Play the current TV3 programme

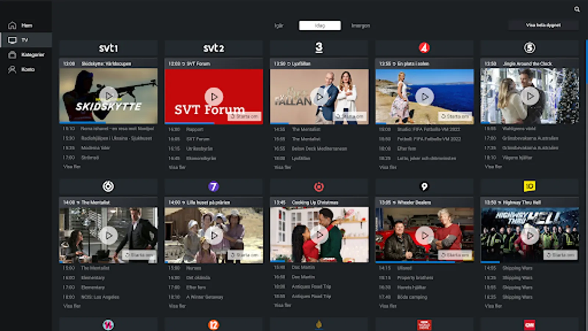coord(319,97)
